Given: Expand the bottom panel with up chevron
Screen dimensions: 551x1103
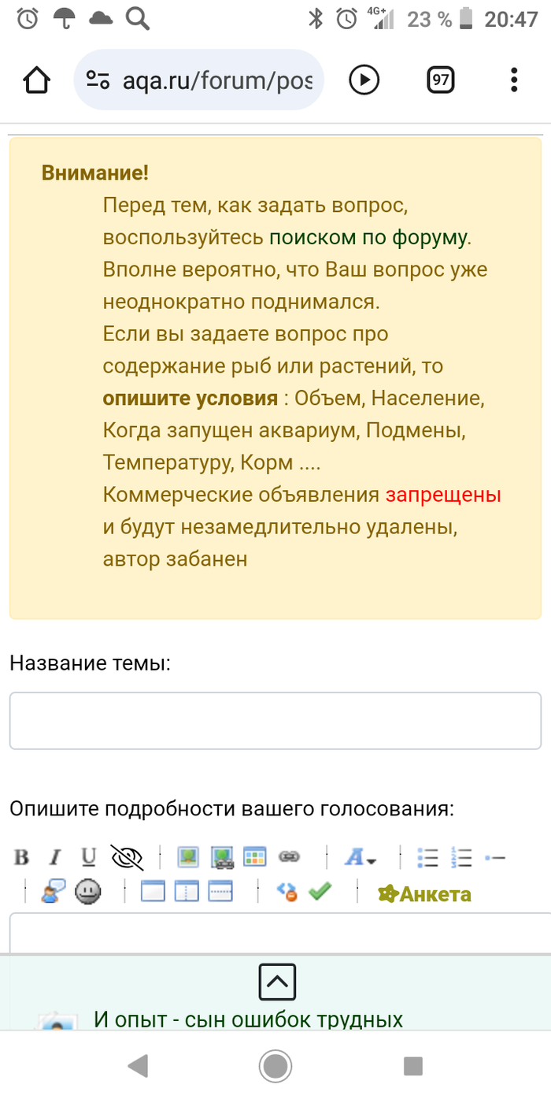Looking at the screenshot, I should pos(277,982).
